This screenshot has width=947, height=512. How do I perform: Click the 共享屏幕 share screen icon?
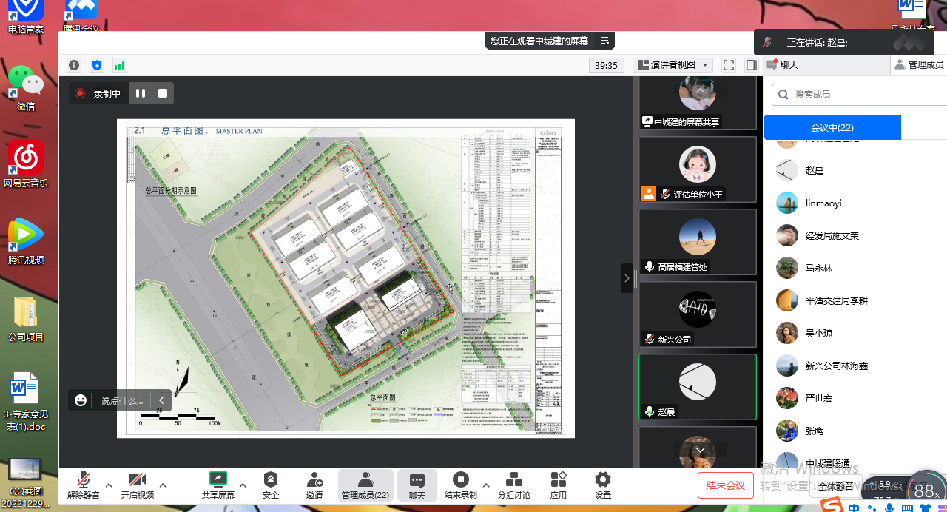coord(218,485)
